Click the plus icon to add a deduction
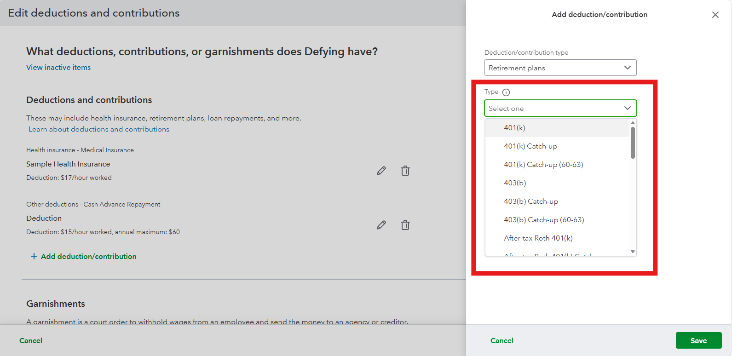The width and height of the screenshot is (732, 356). 34,256
